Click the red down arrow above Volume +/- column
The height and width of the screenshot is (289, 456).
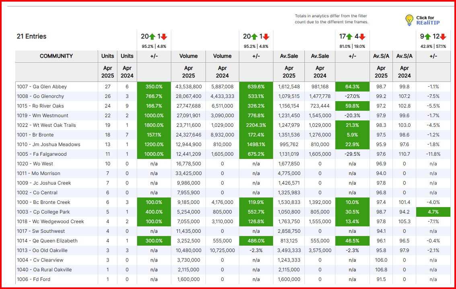[265, 36]
